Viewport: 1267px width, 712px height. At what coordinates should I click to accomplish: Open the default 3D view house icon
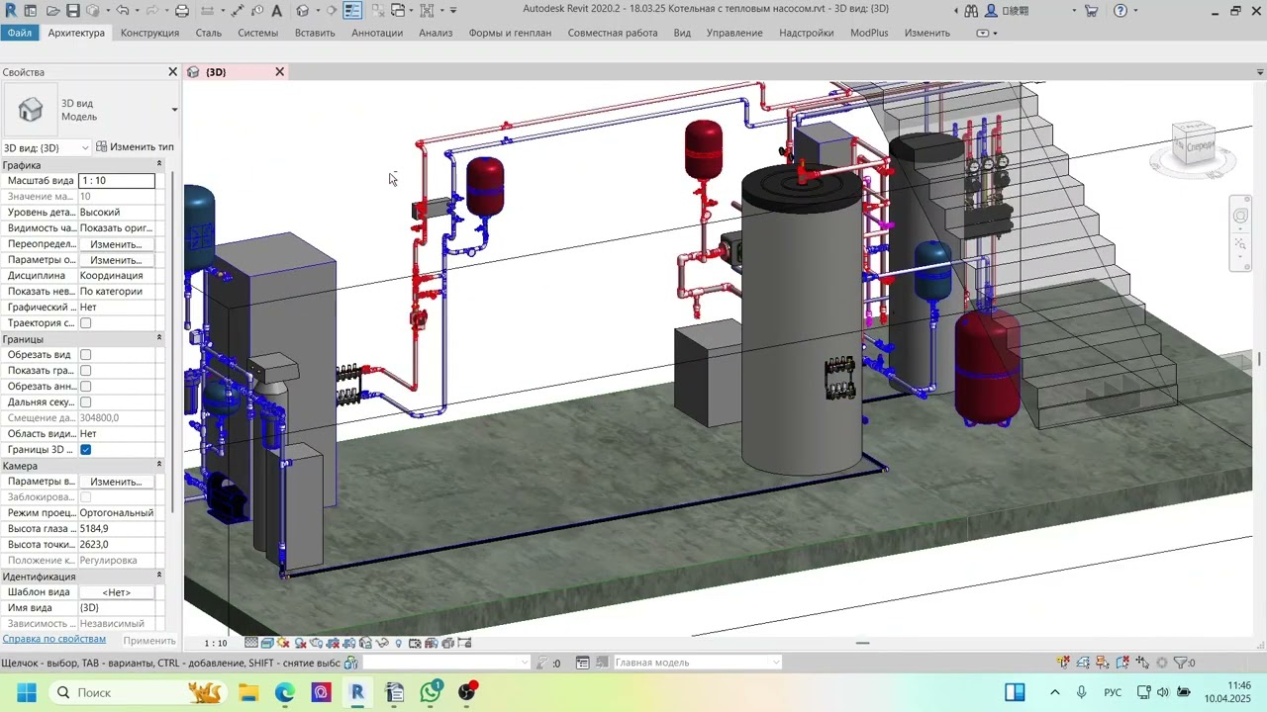303,11
